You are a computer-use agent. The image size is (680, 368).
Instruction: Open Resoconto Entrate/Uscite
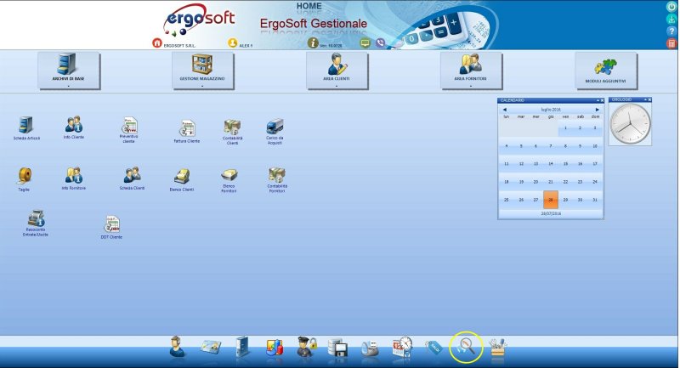point(36,223)
